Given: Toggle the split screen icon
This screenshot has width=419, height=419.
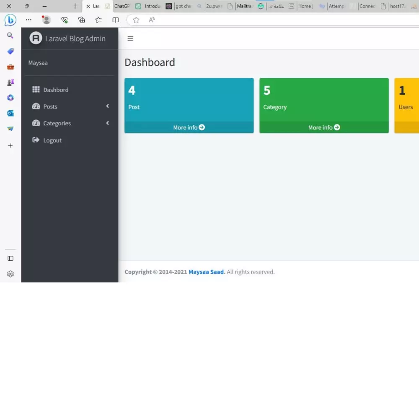Looking at the screenshot, I should [116, 20].
